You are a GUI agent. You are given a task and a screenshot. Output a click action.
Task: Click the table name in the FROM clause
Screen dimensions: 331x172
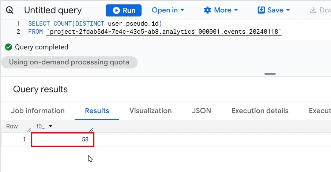[x=164, y=32]
